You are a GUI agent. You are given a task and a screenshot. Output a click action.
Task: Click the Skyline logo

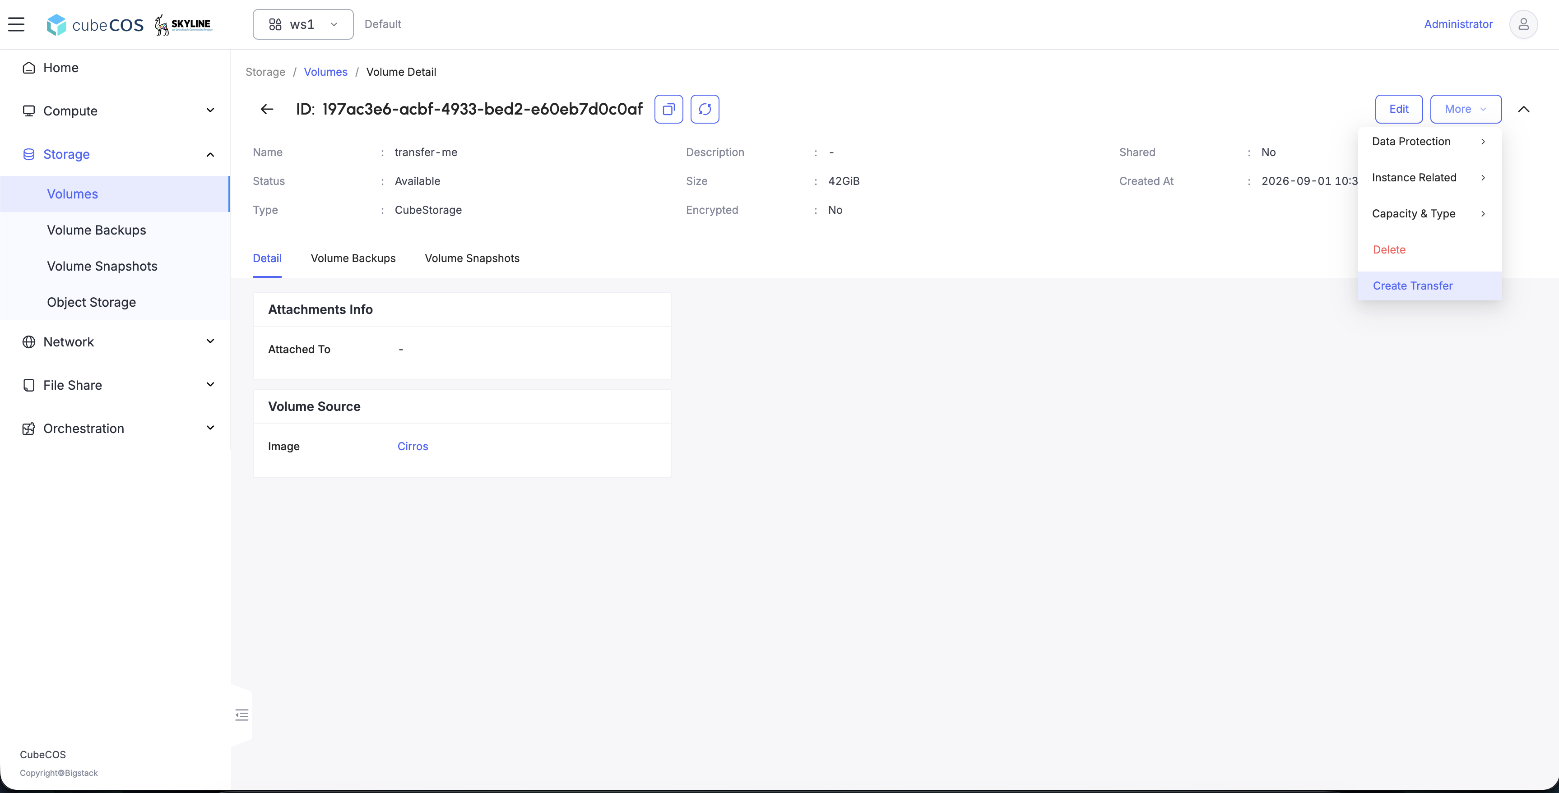point(183,25)
